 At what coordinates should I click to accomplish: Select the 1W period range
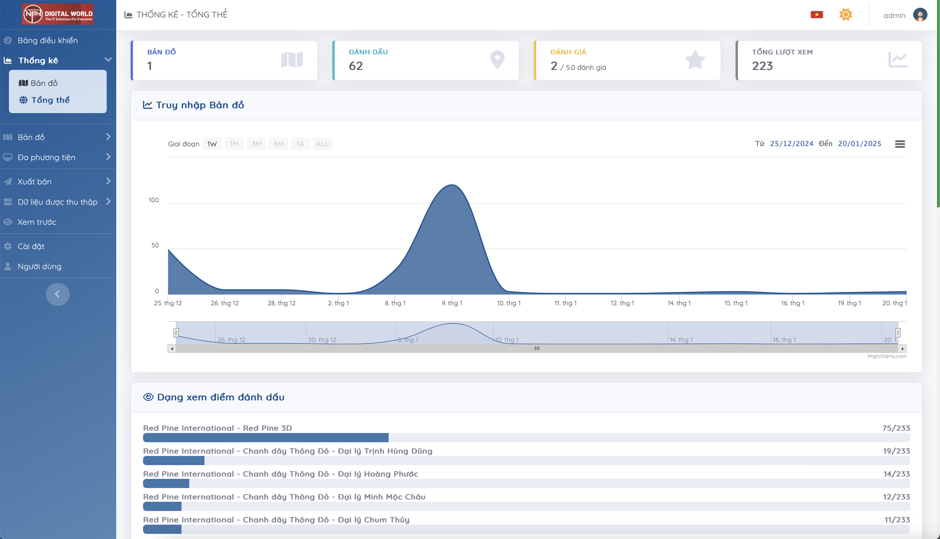(x=212, y=144)
